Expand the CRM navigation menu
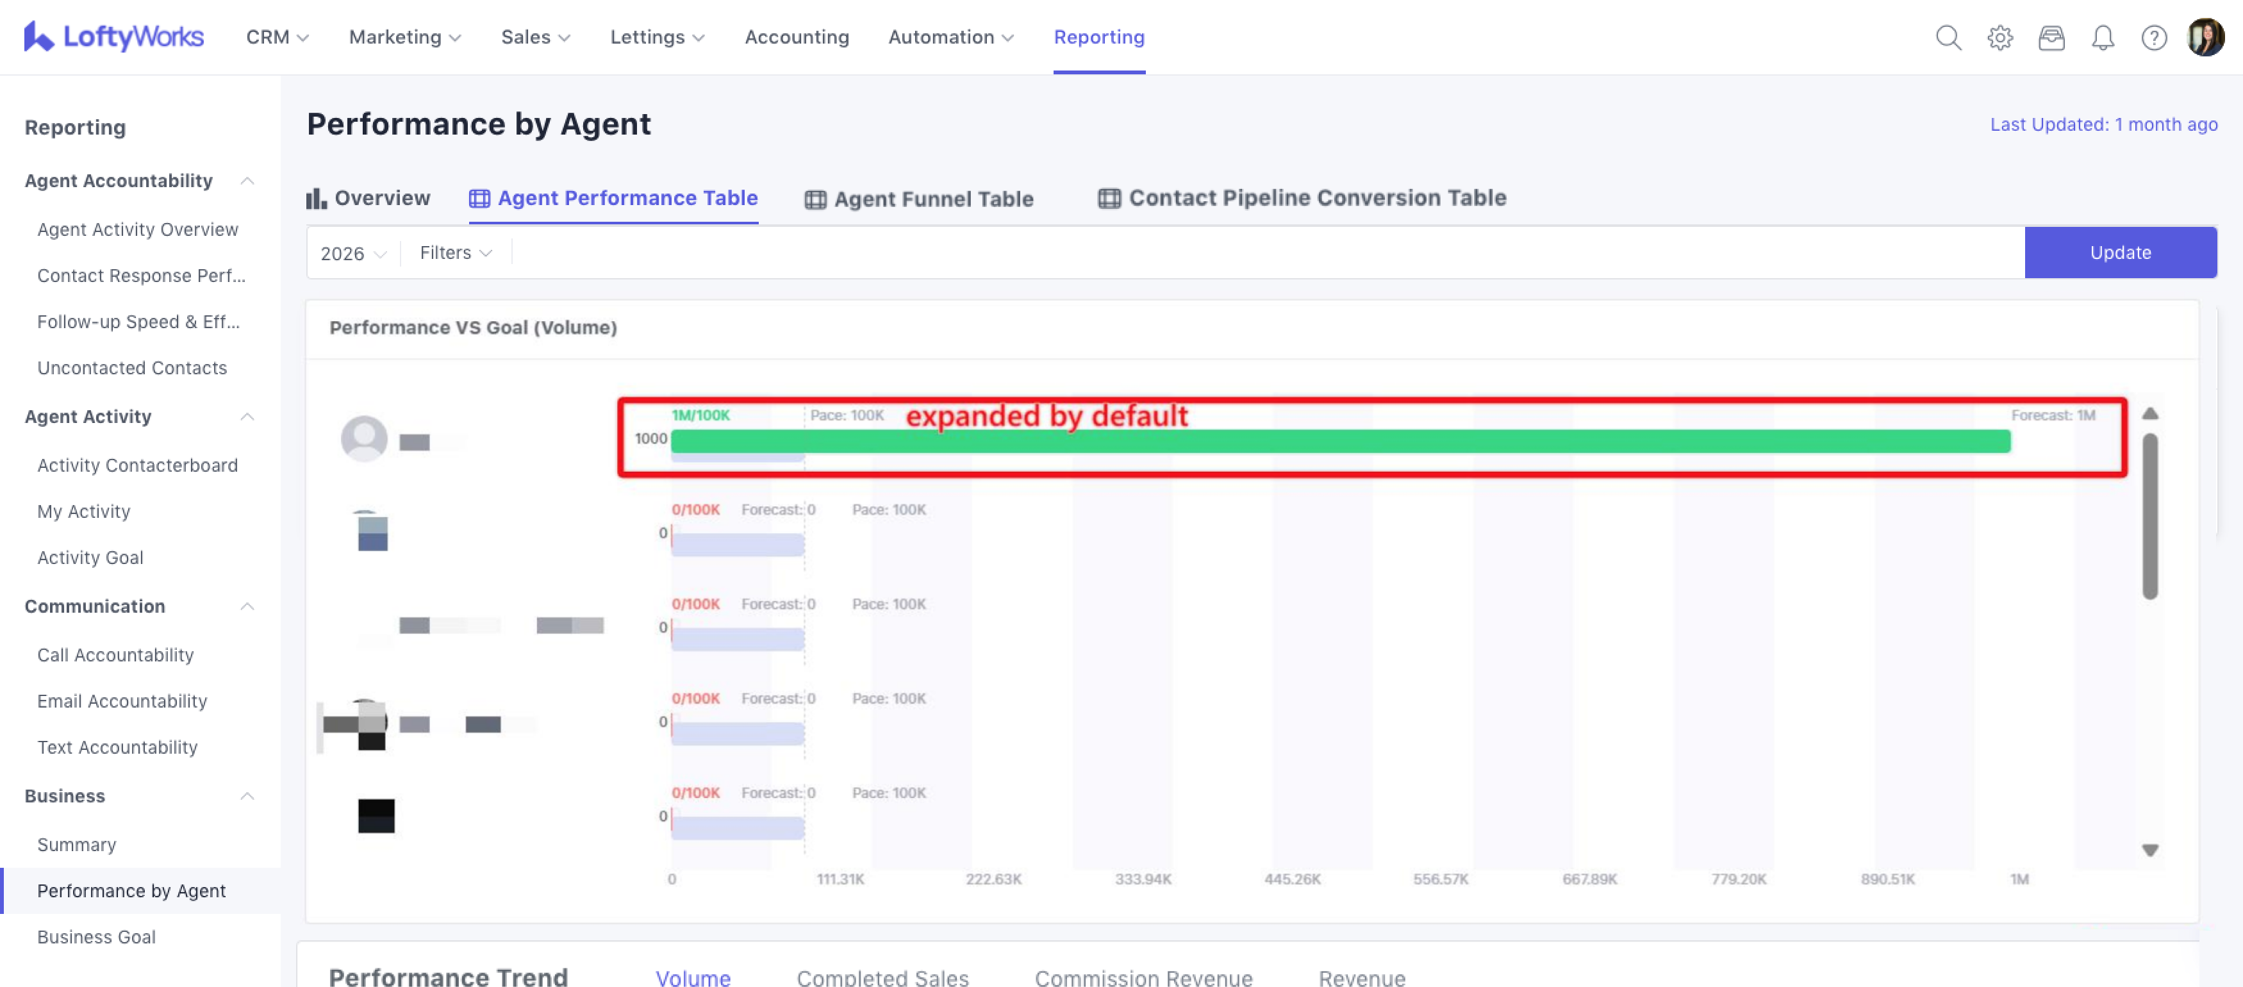This screenshot has height=987, width=2243. click(277, 37)
